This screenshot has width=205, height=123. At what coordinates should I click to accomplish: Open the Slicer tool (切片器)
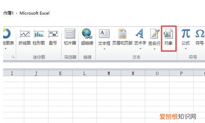70,37
